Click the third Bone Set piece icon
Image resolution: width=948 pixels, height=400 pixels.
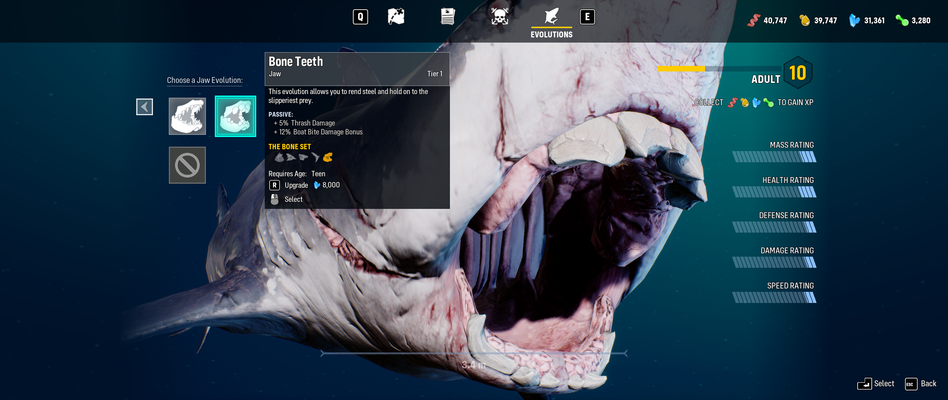click(x=303, y=157)
